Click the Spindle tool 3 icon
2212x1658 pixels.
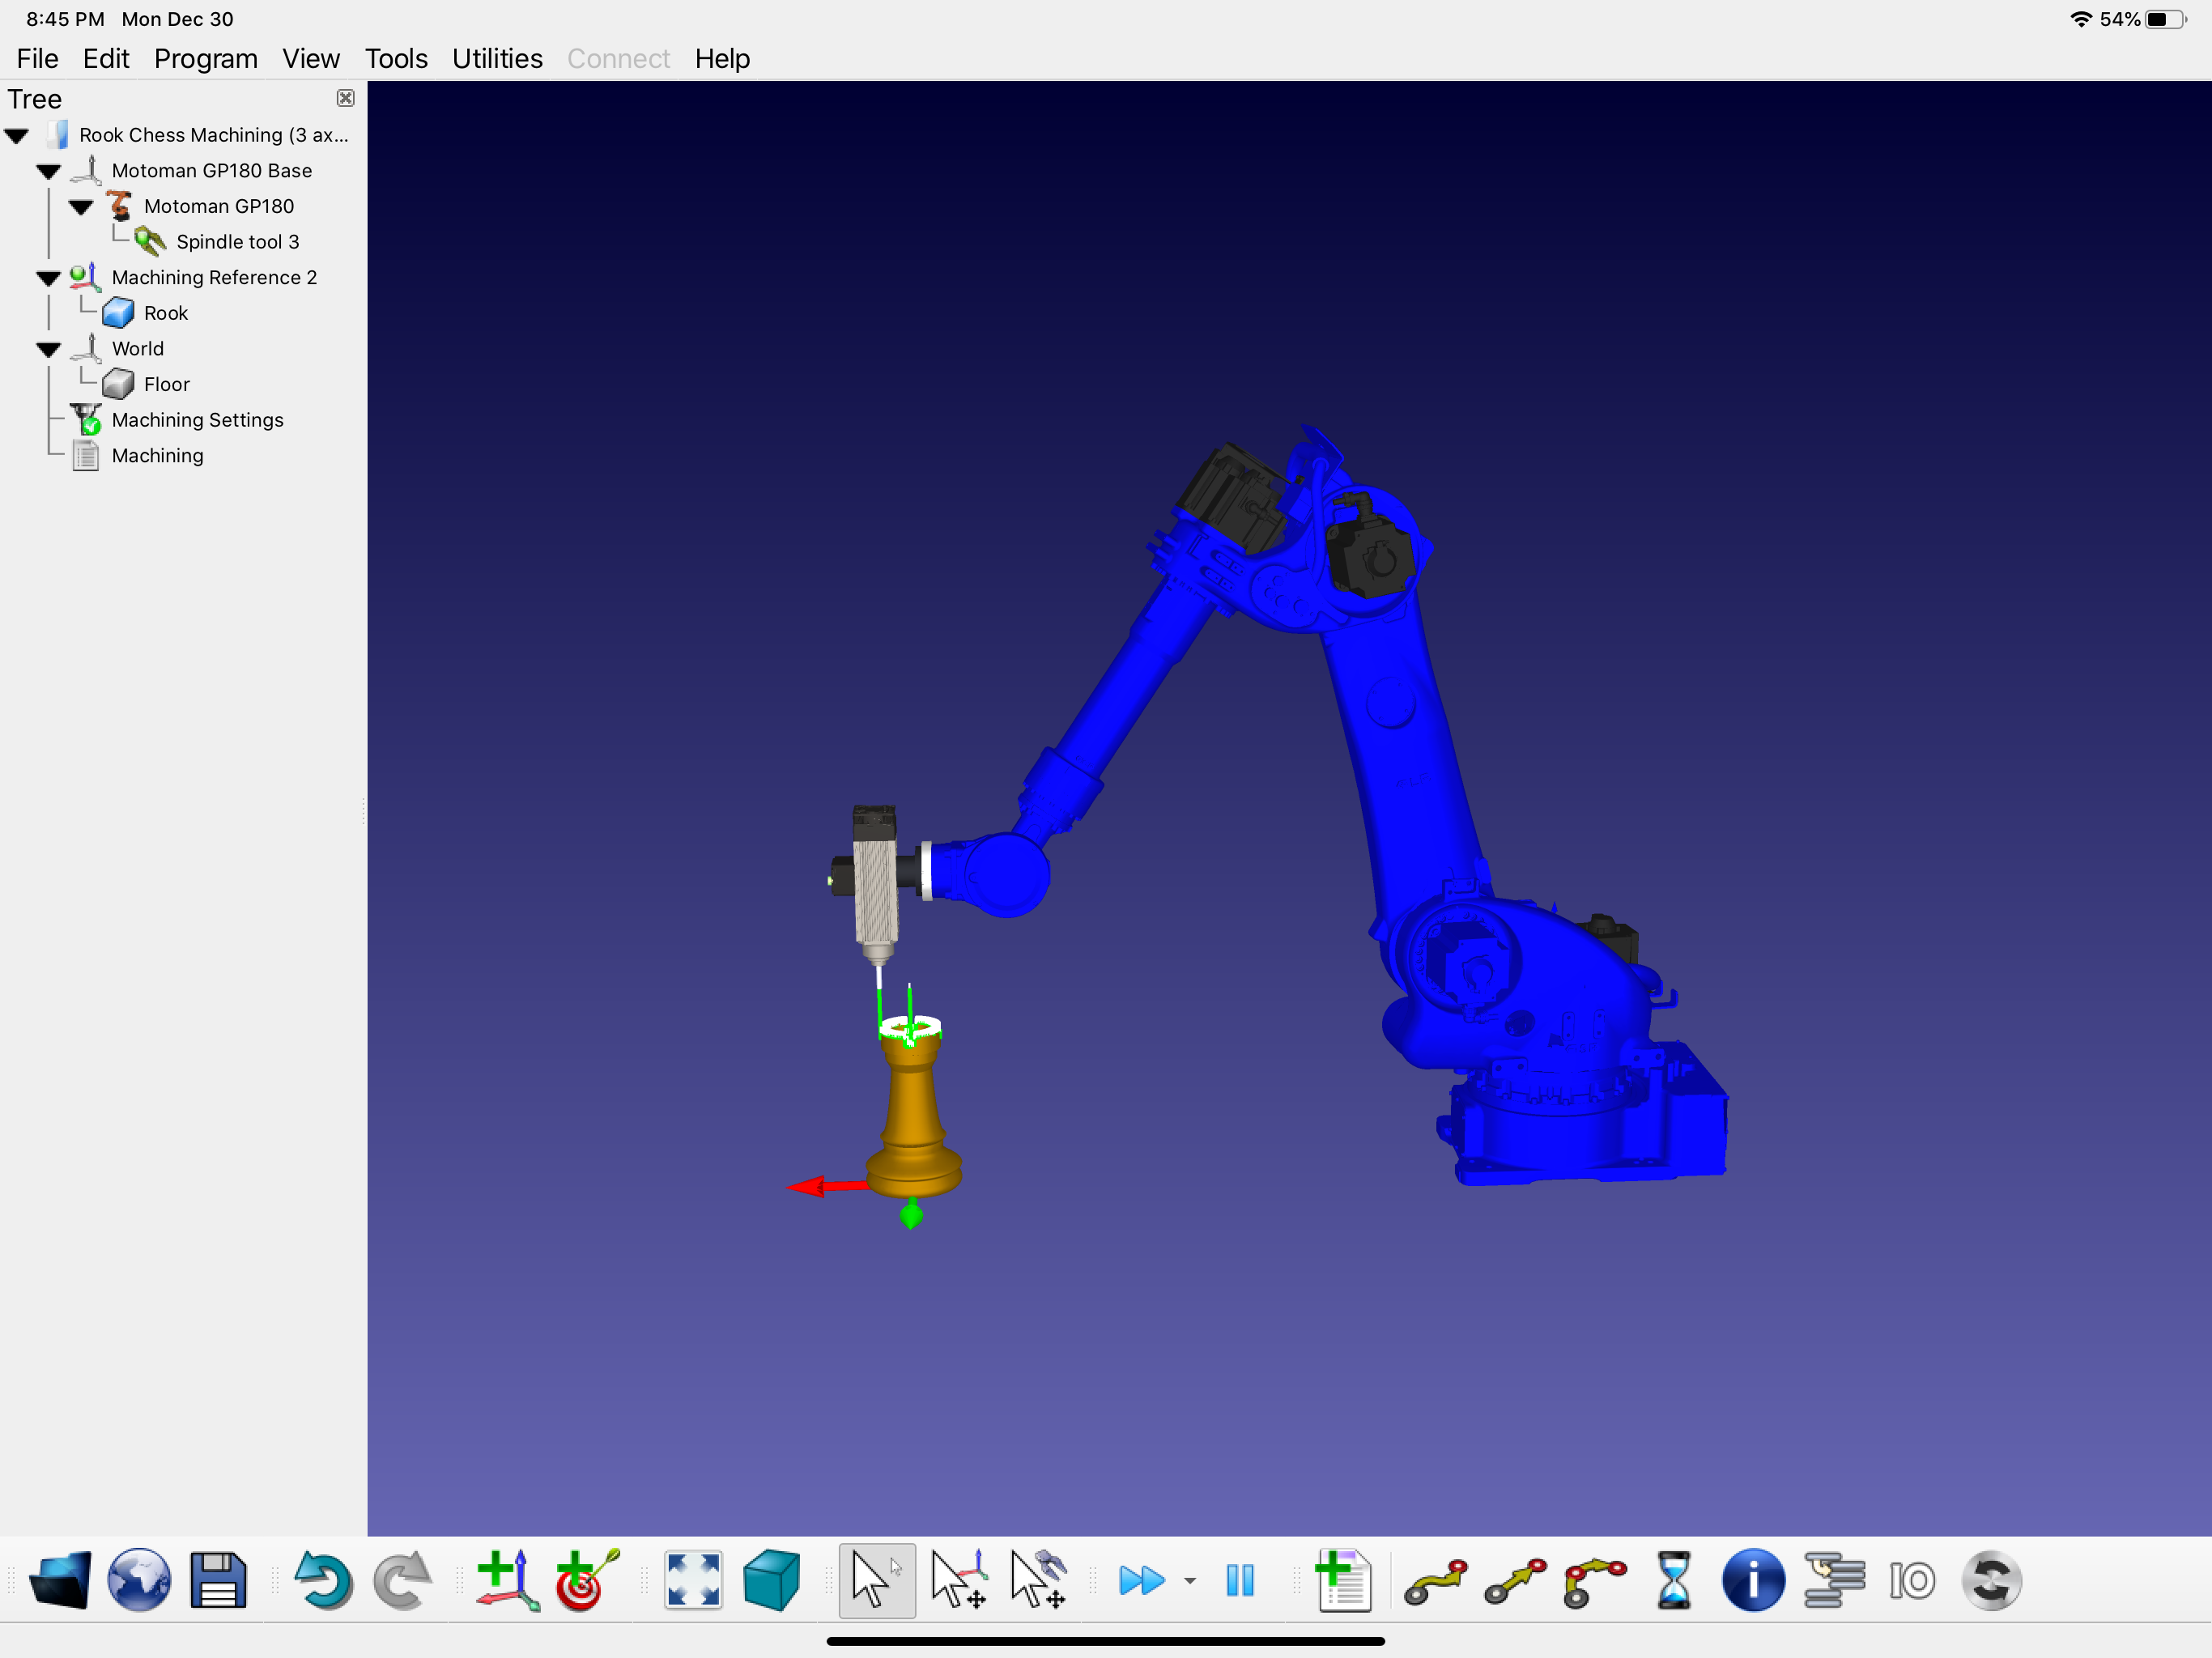click(x=150, y=242)
